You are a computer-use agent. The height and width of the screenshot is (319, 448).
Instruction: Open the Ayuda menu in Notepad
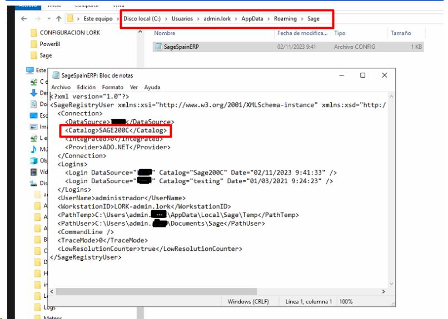152,87
